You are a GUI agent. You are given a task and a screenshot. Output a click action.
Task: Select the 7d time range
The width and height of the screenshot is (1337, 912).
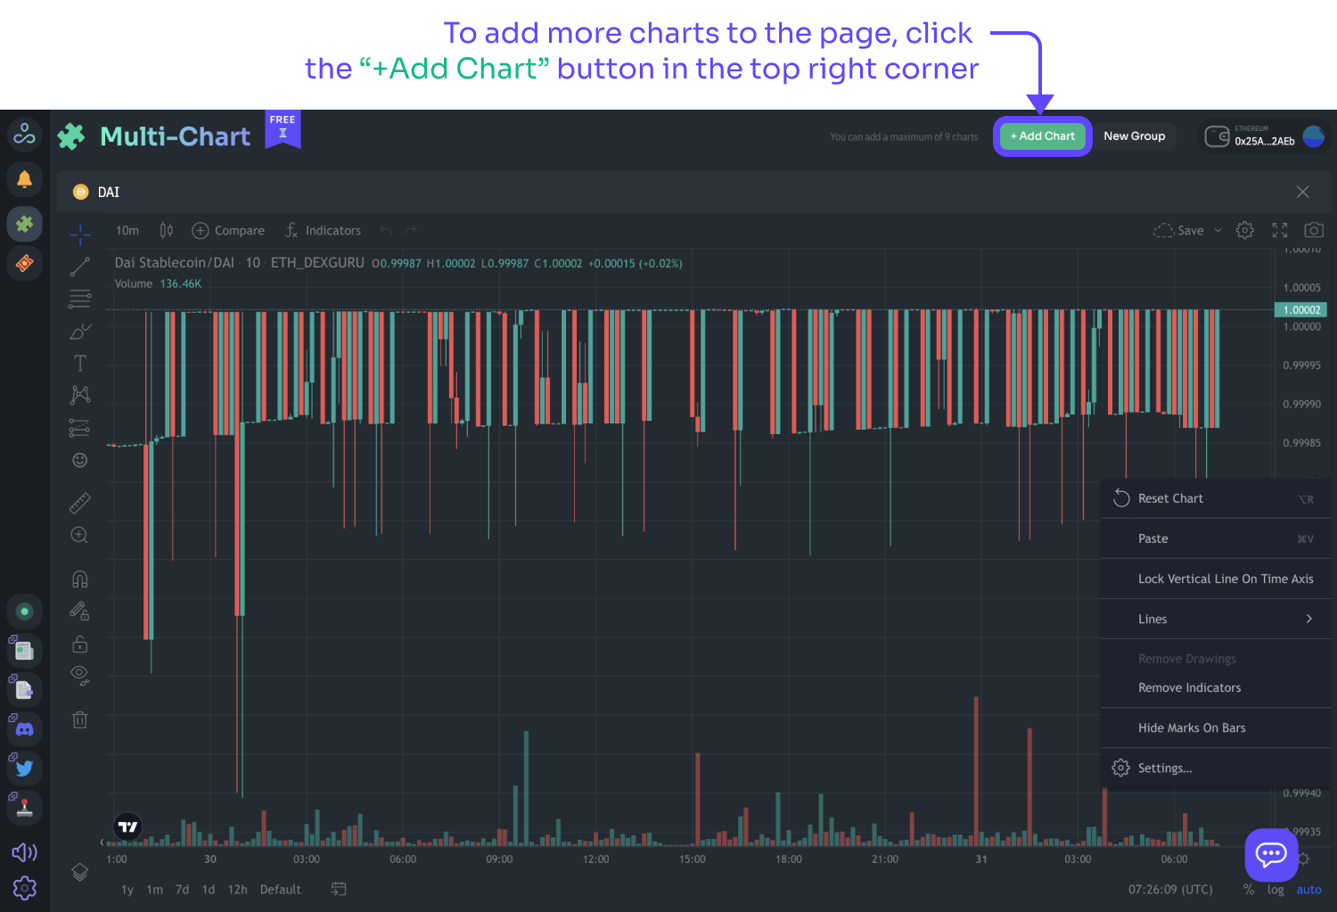(182, 890)
